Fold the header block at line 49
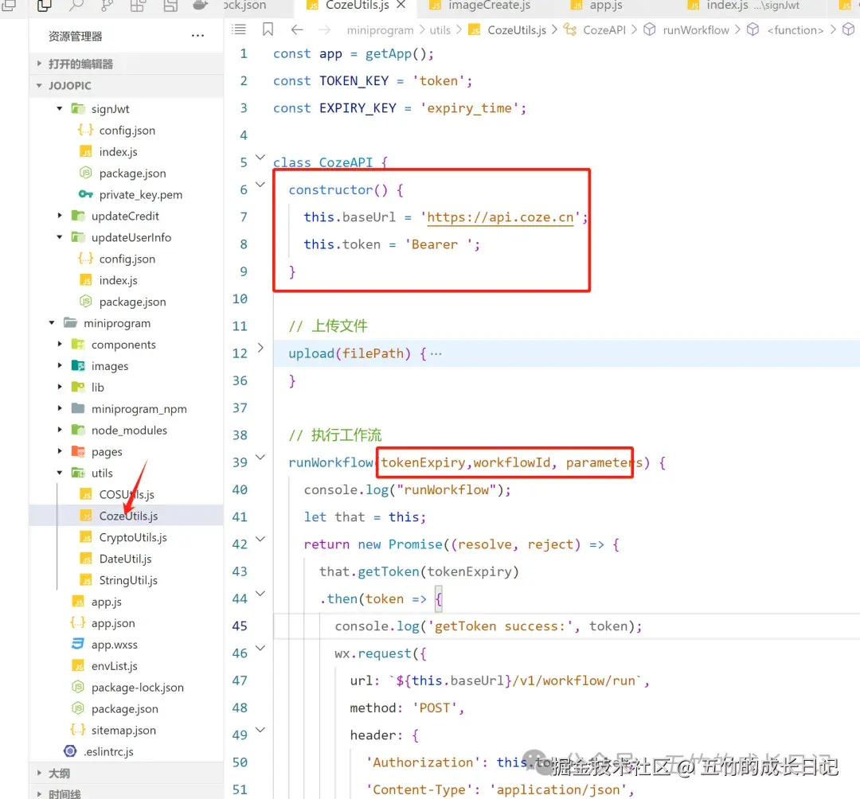 (x=260, y=730)
